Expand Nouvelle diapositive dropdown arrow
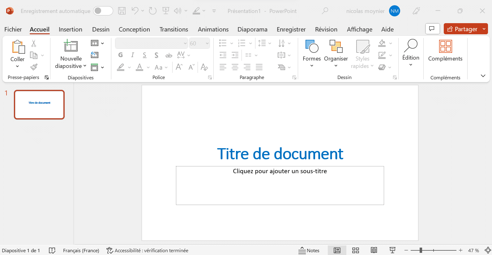This screenshot has width=492, height=255. (85, 66)
